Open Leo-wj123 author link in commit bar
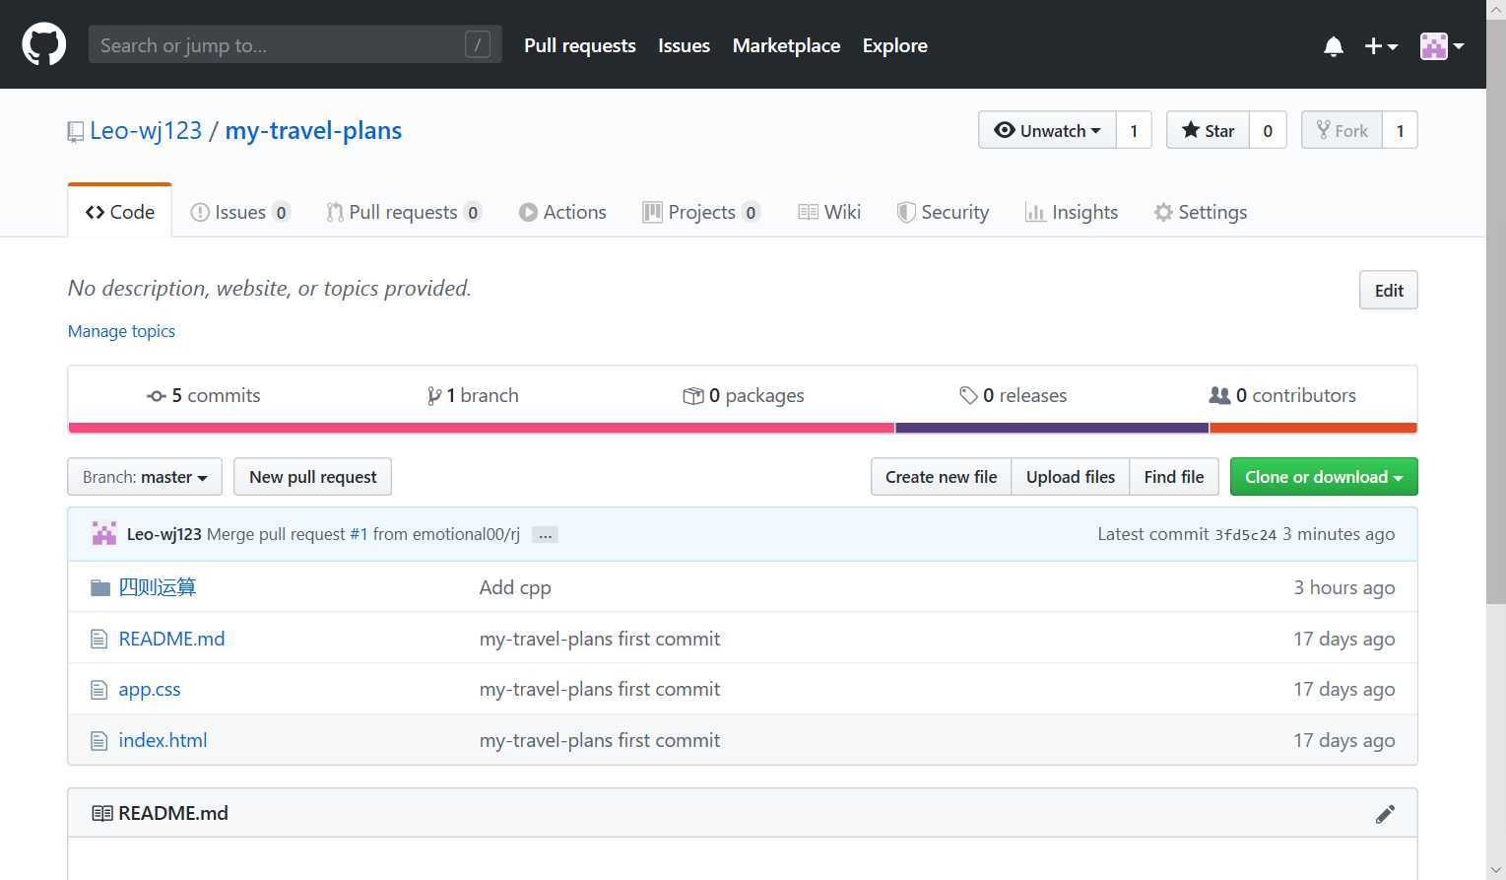 pos(164,534)
